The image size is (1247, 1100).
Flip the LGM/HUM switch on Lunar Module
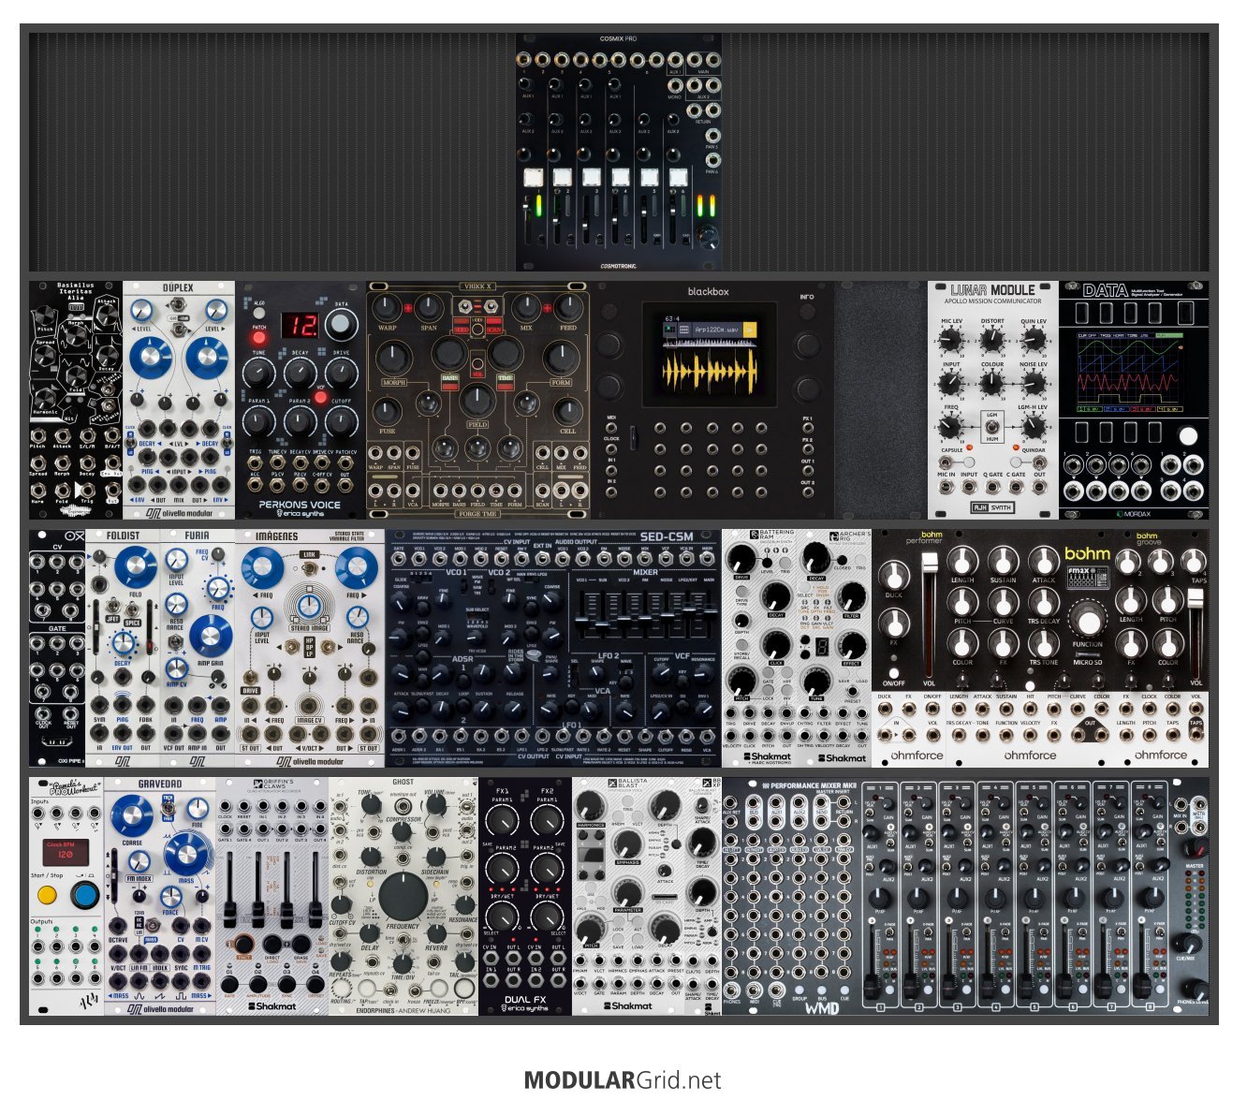(992, 428)
